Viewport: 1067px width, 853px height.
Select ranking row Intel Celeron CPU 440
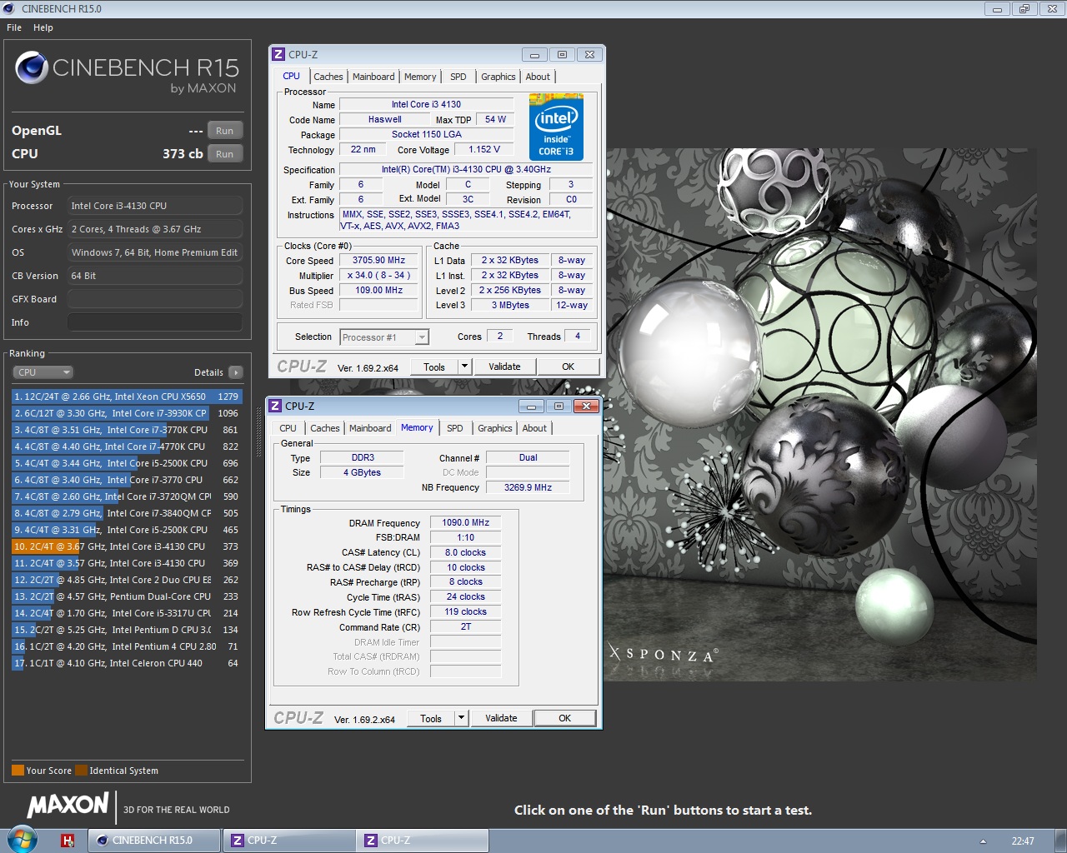pos(127,663)
